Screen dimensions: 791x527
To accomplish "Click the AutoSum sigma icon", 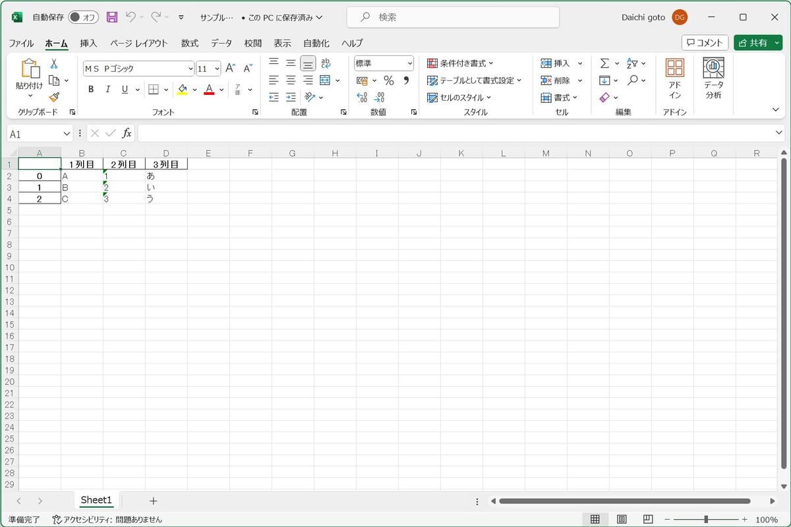I will 604,63.
